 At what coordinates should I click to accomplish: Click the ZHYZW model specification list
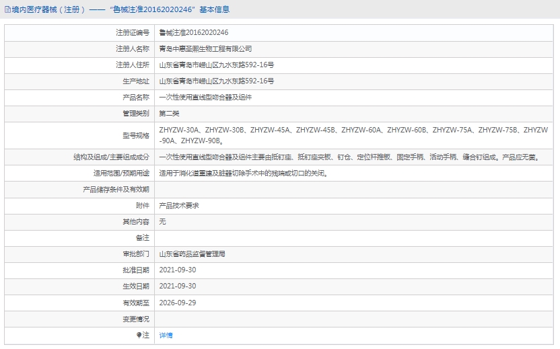tap(353, 134)
